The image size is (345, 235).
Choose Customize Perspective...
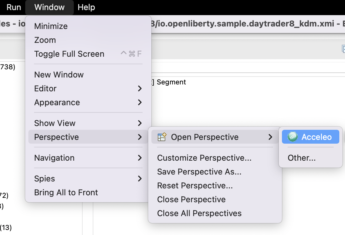[x=204, y=158]
